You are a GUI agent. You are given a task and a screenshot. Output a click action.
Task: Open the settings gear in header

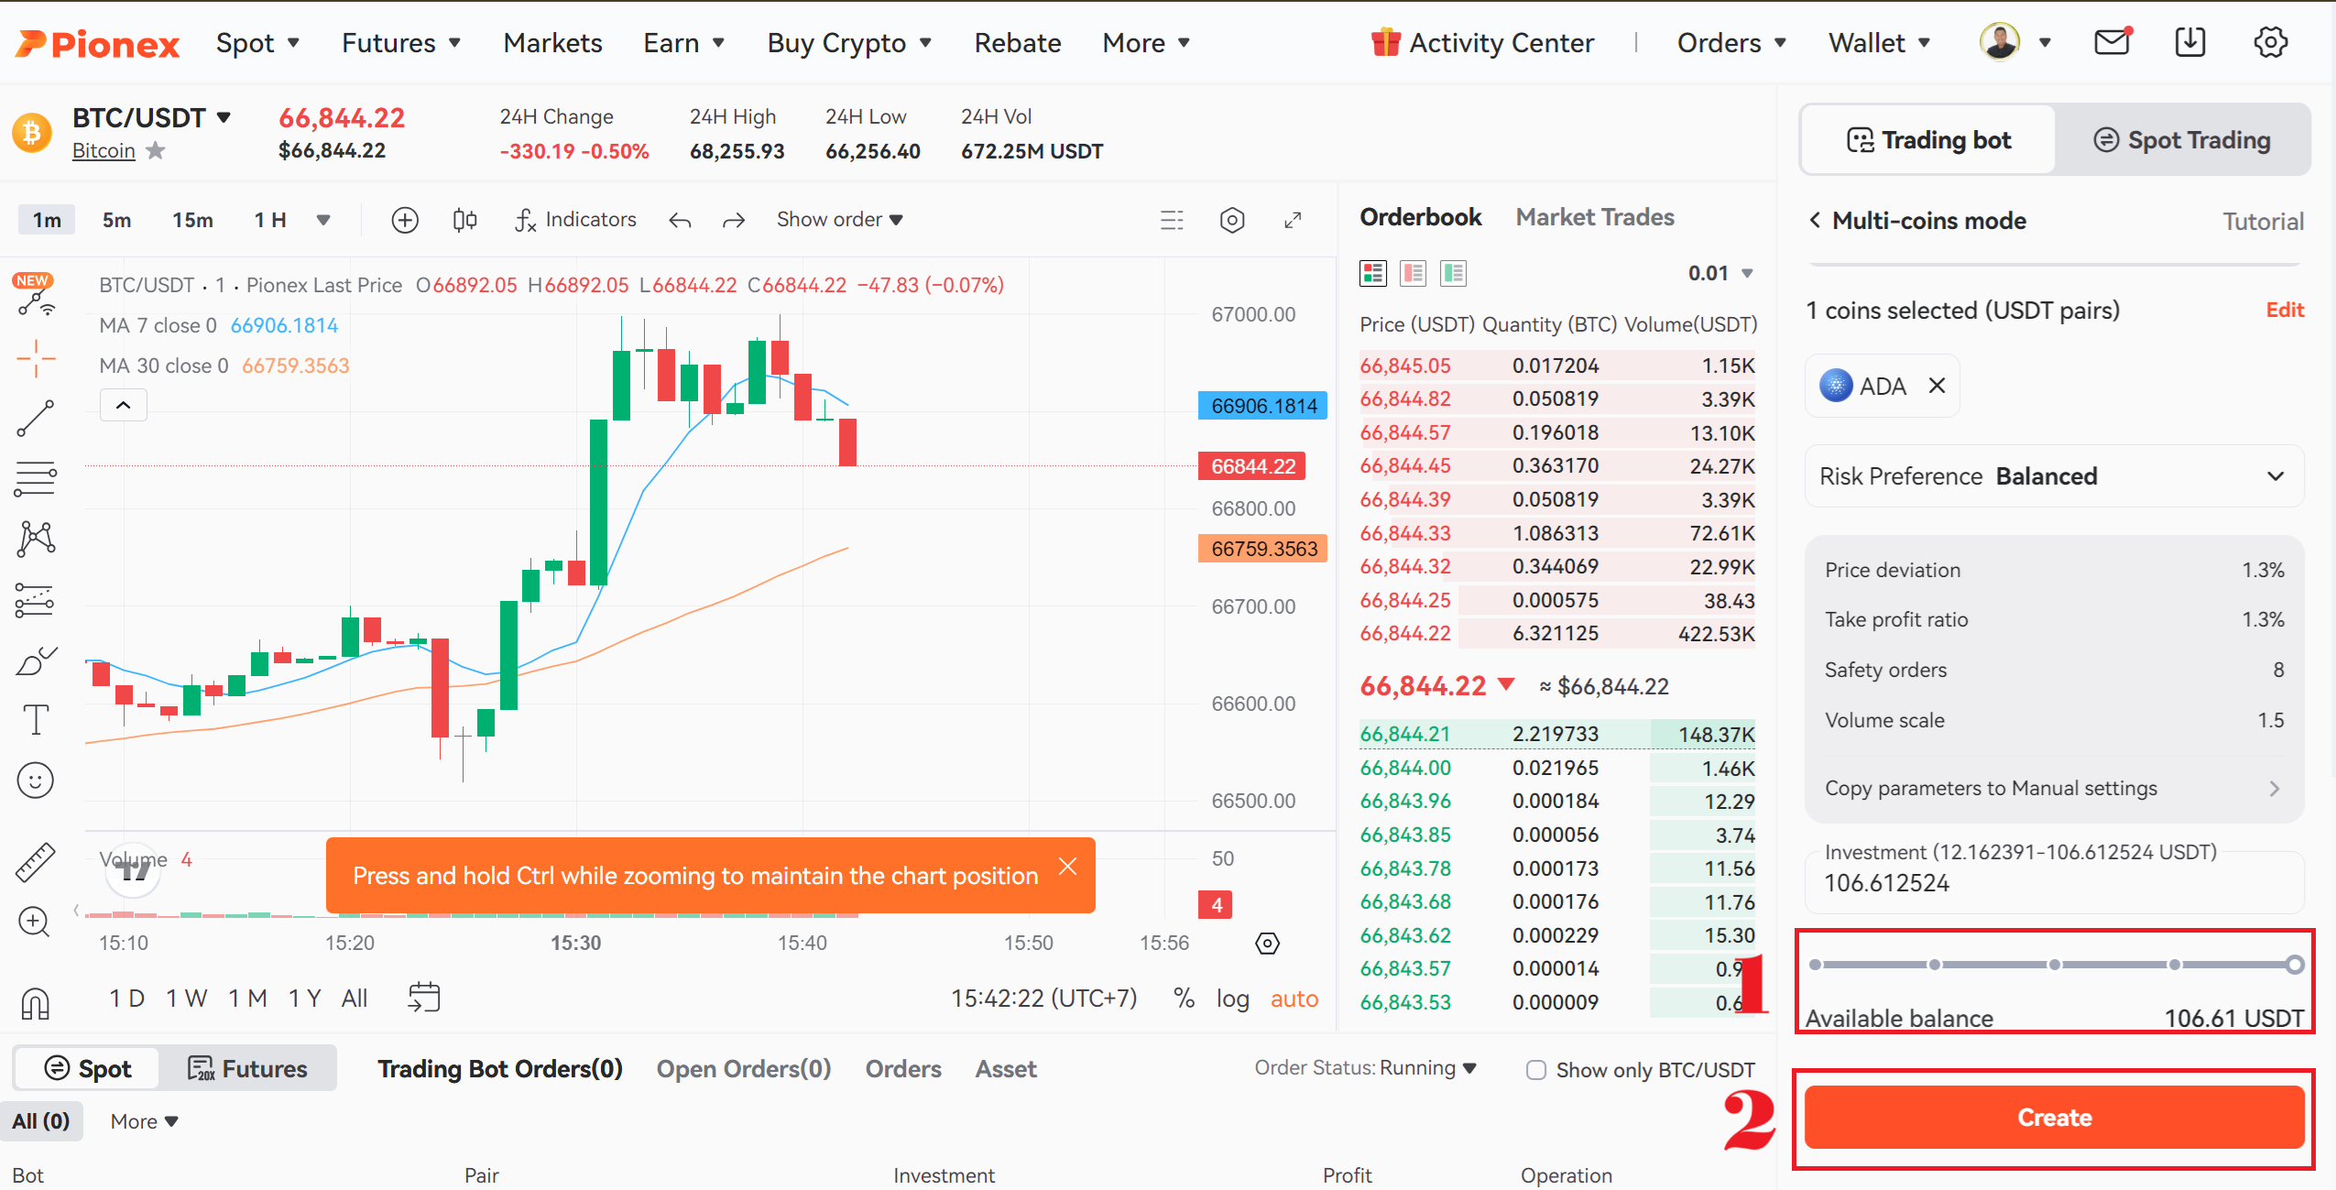pos(2270,42)
